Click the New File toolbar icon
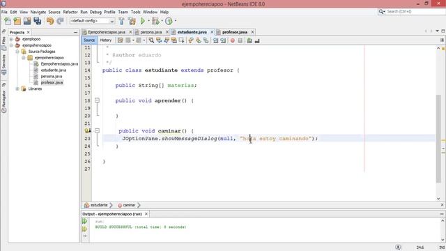Screen dimensions: 446x251 pyautogui.click(x=8, y=21)
